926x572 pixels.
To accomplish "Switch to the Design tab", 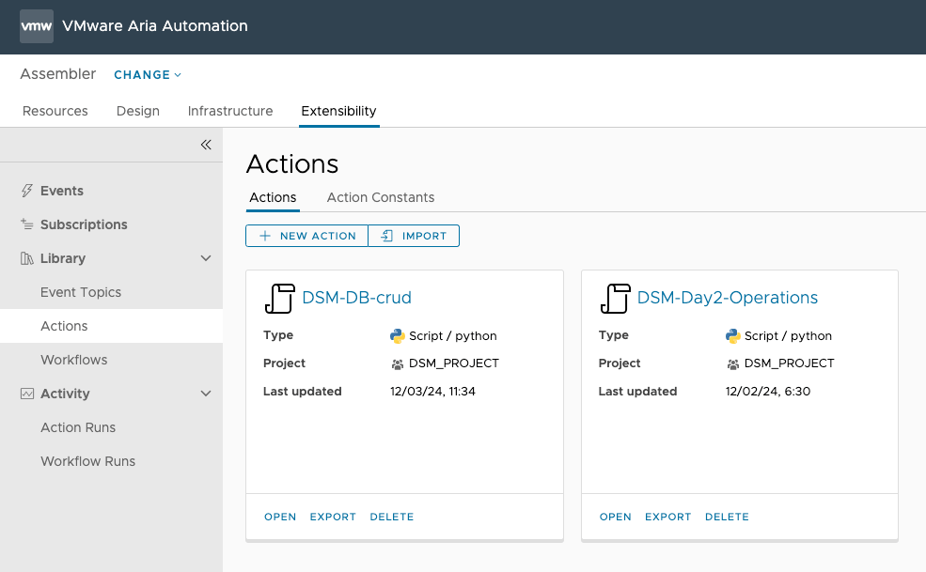I will pyautogui.click(x=137, y=111).
